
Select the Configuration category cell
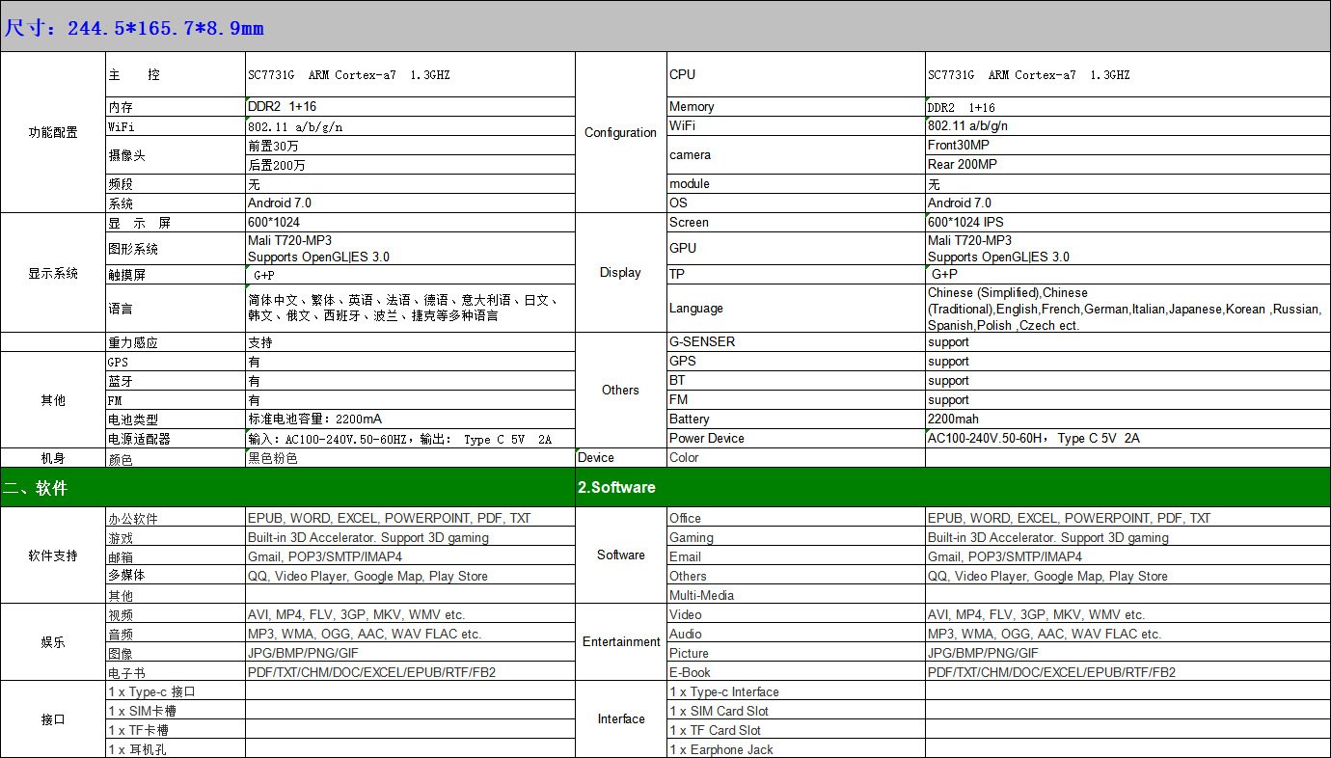[620, 132]
